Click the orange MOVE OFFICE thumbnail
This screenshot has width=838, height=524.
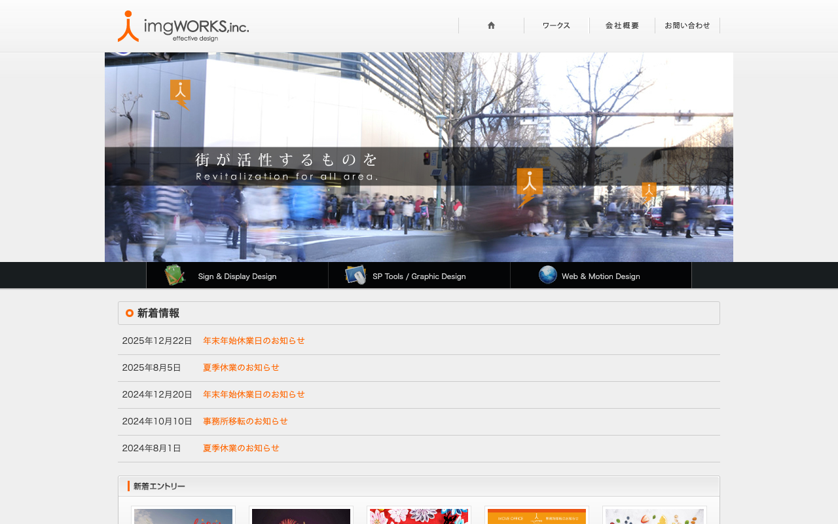click(x=537, y=516)
